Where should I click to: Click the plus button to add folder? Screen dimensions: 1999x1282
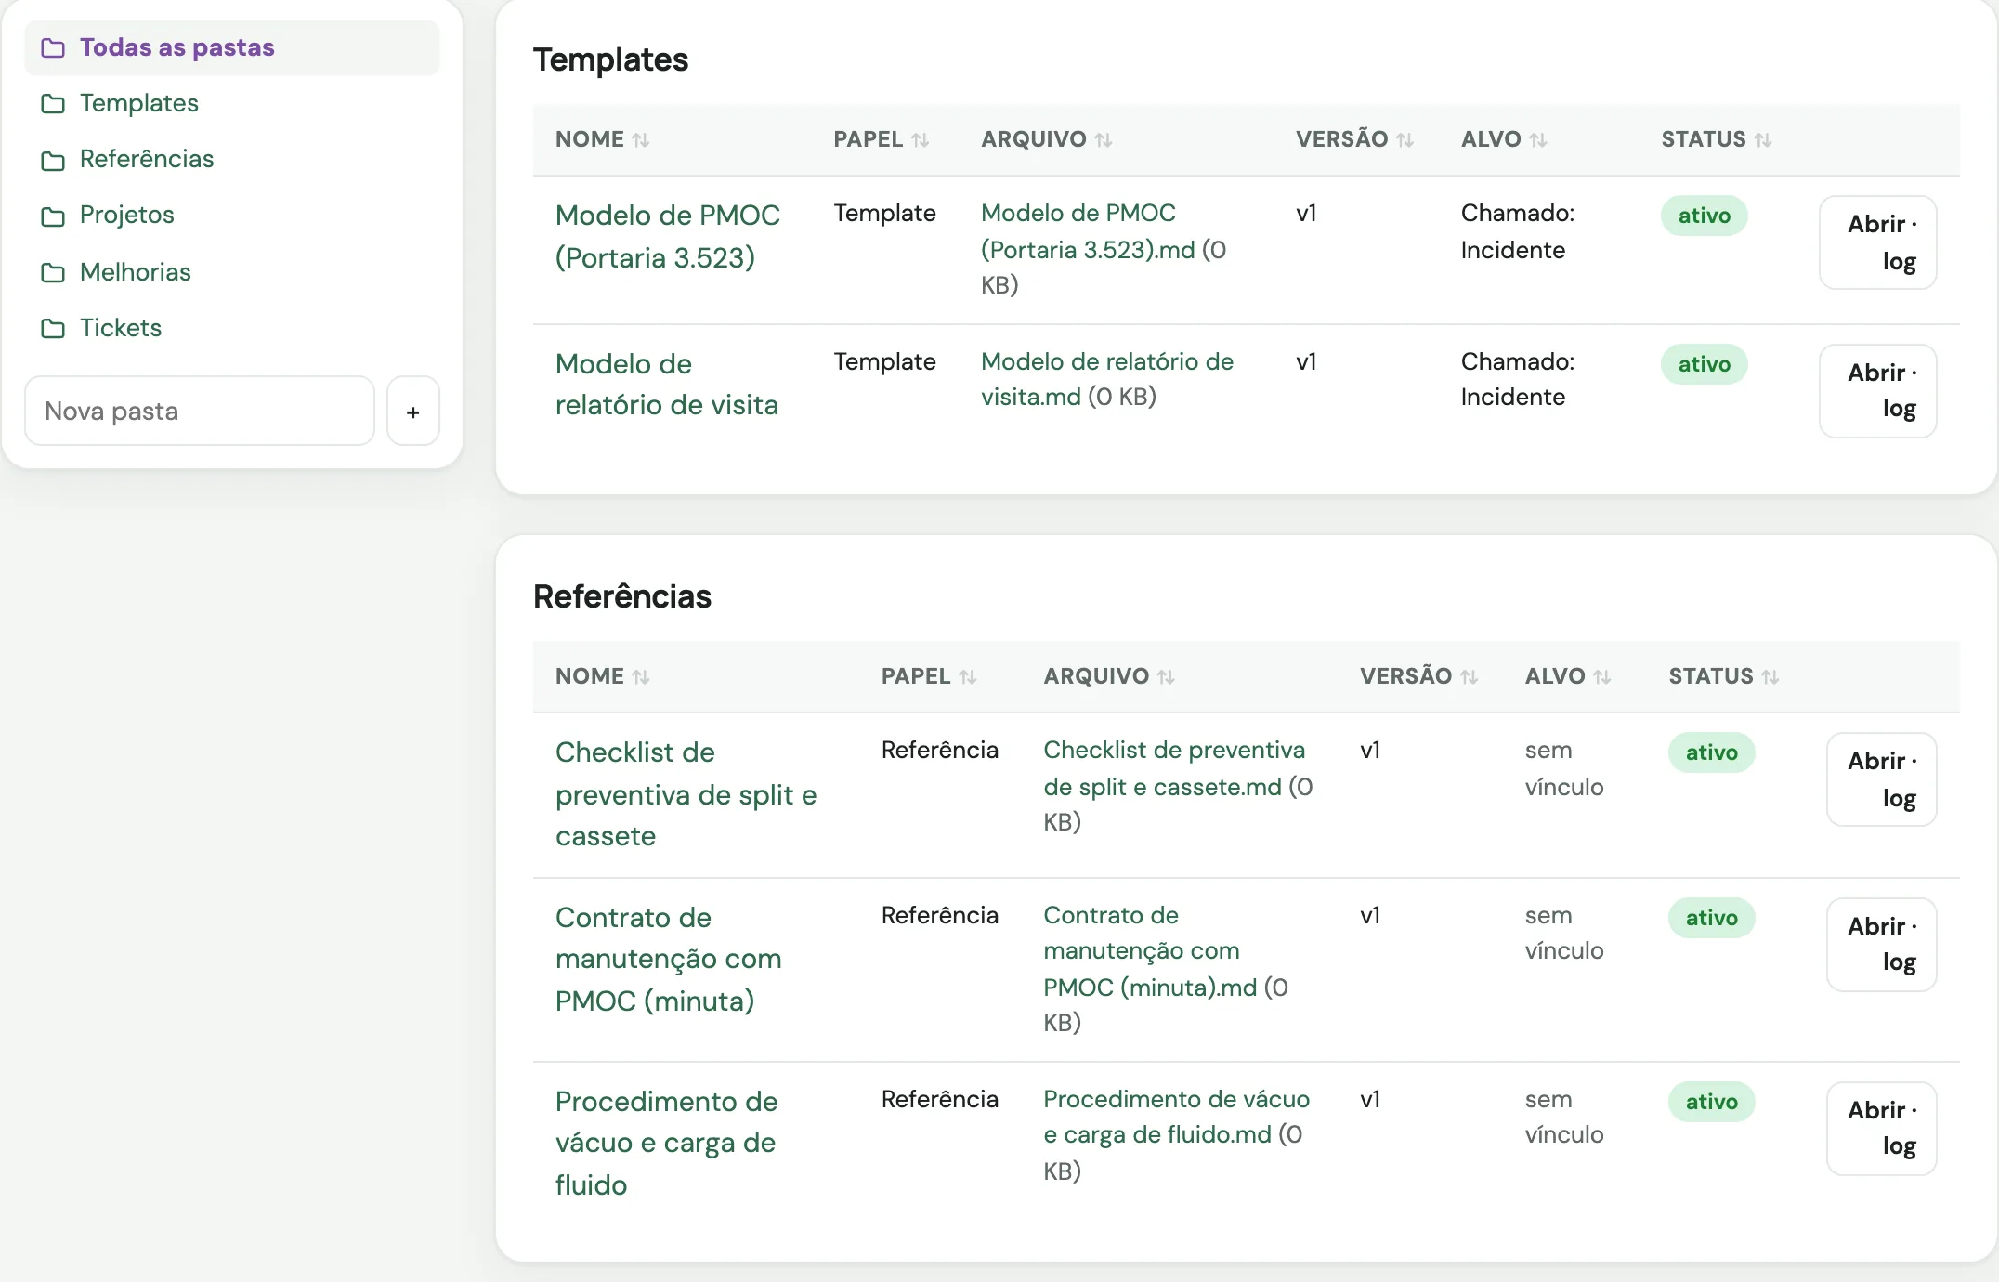413,411
